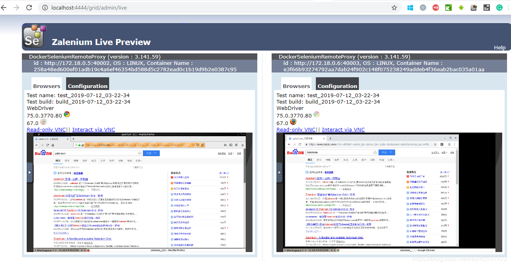Open the hamburger menu in Firefox preview
Screen dimensions: 511x266
[x=243, y=145]
